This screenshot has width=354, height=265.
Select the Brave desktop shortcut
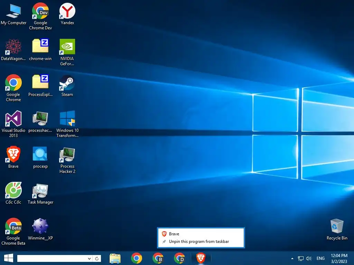(13, 157)
